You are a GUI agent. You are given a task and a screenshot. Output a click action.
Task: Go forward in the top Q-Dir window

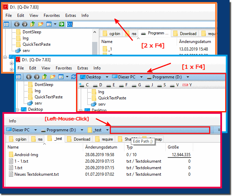pyautogui.click(x=25, y=24)
